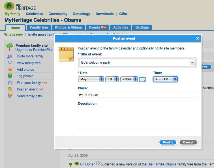Click the Find your family magnifier icon

click(10, 83)
